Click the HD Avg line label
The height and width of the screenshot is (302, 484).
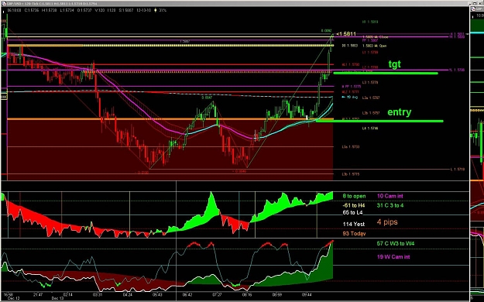(349, 97)
